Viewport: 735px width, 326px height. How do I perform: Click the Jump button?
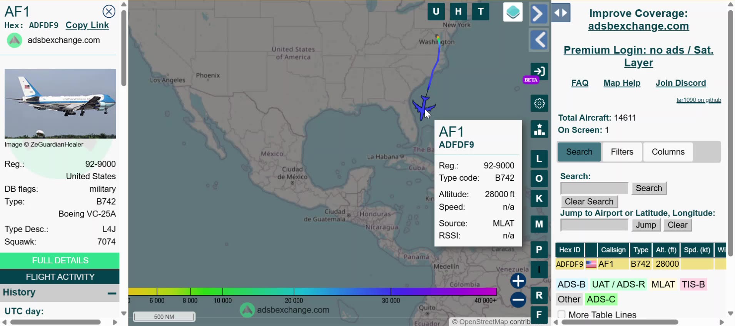[x=646, y=225]
